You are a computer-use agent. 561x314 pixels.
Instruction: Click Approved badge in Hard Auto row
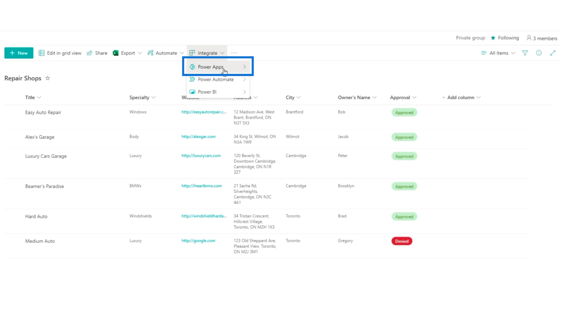404,217
